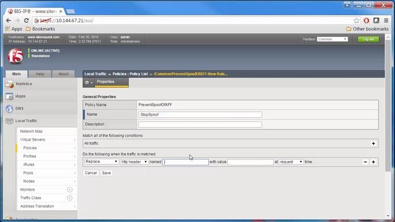Add another action with plus button
This screenshot has height=222, width=395.
(x=373, y=162)
